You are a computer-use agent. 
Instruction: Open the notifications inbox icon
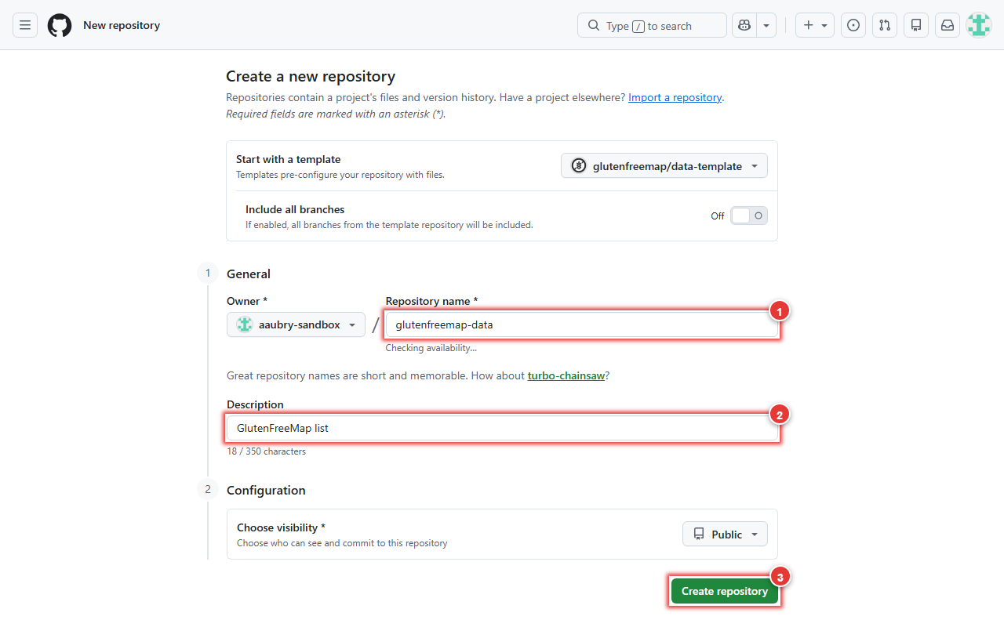pos(948,25)
